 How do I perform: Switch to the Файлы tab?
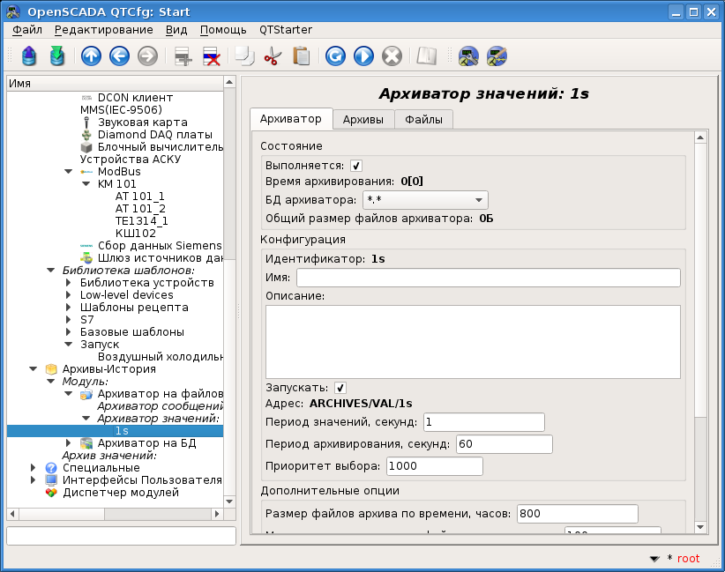point(423,120)
